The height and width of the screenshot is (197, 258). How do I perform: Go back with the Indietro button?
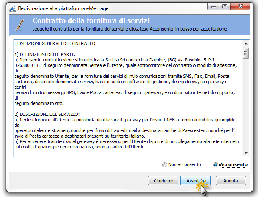[163, 181]
